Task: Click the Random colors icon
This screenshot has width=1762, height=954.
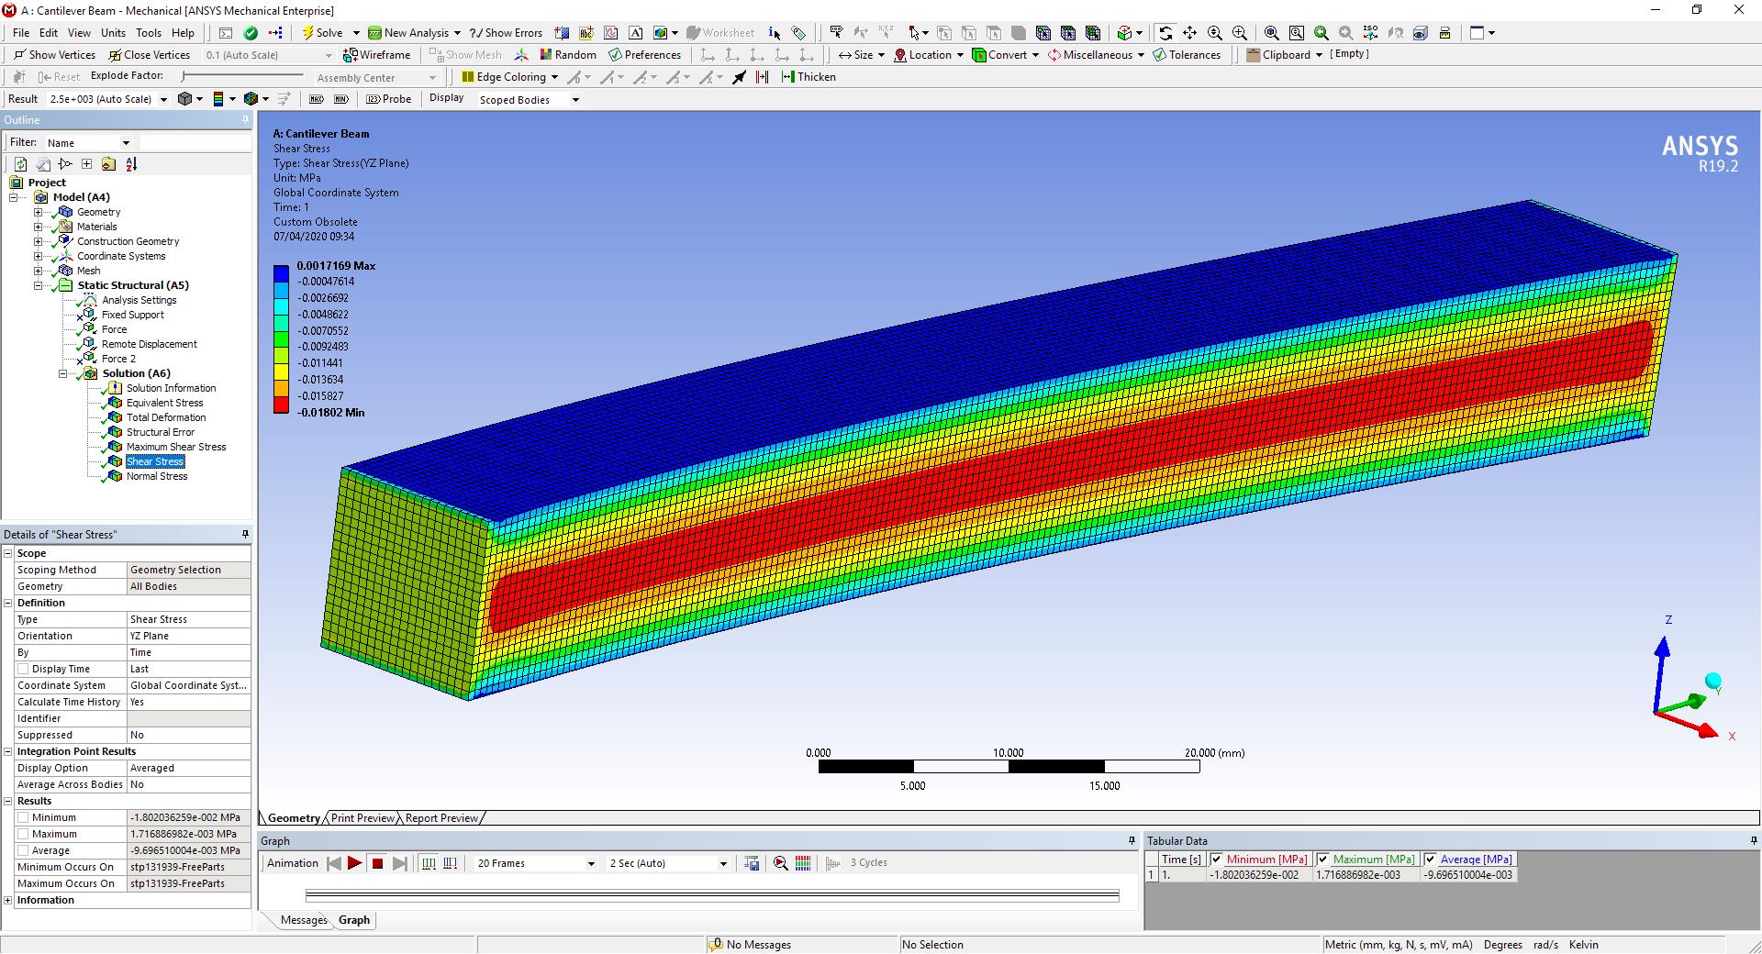Action: [568, 55]
